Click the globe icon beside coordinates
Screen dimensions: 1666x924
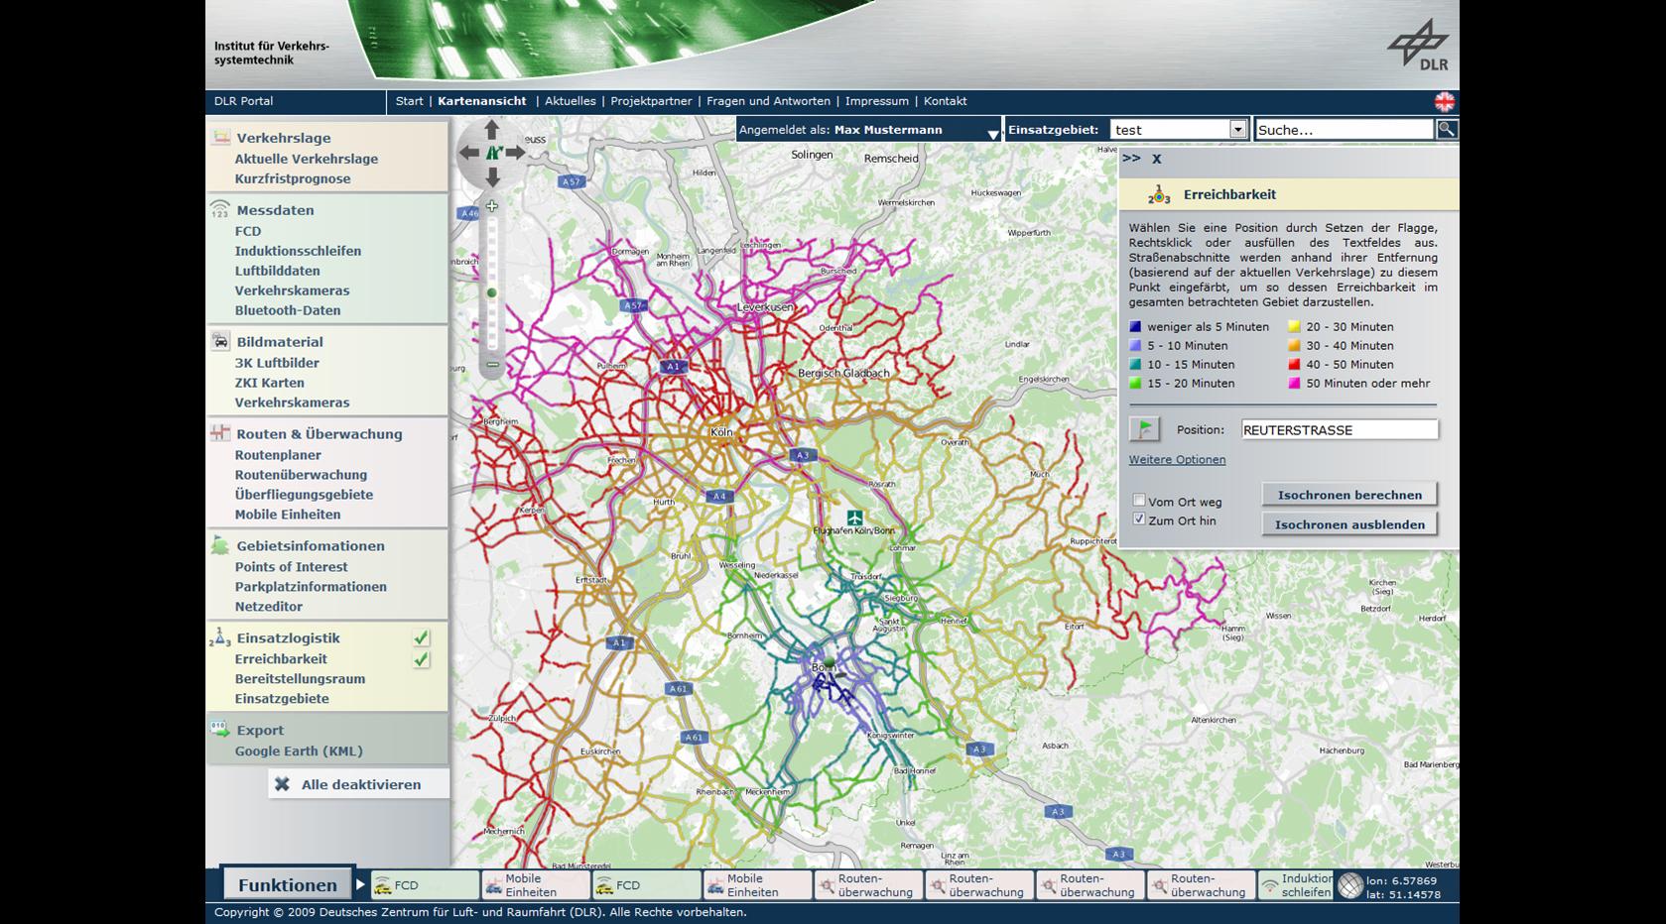tap(1349, 885)
